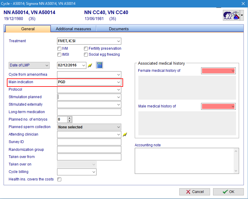
Task: Click the Taken over on label
Action: click(x=20, y=164)
